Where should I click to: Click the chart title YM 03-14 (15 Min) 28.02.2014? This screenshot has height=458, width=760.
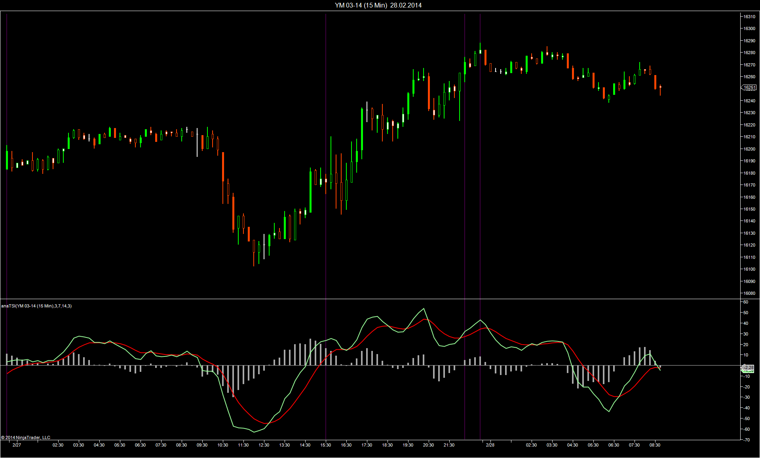pyautogui.click(x=378, y=5)
